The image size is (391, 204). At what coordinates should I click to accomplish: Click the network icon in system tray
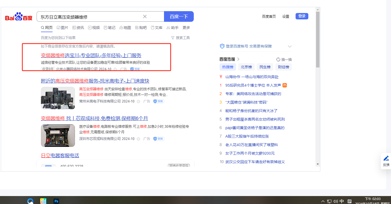(329, 201)
